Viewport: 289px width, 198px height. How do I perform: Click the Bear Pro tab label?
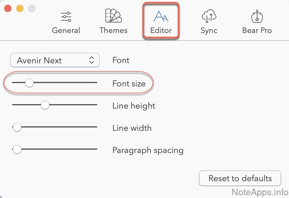tap(257, 30)
